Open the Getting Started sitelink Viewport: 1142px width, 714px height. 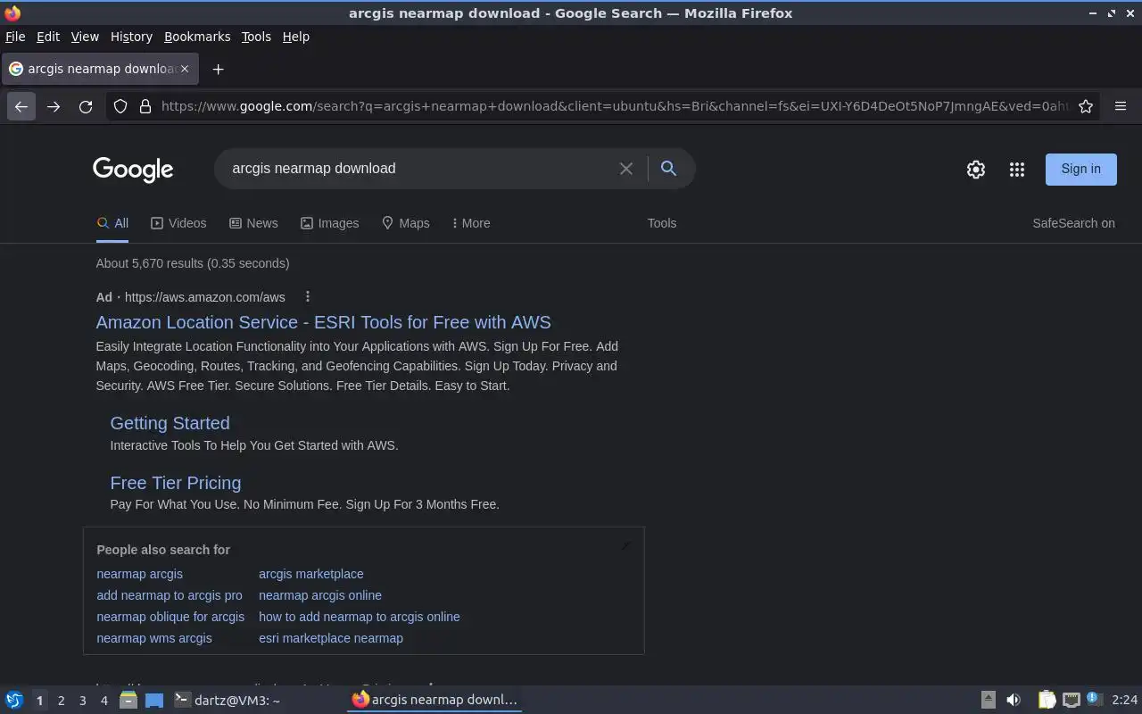pos(170,423)
